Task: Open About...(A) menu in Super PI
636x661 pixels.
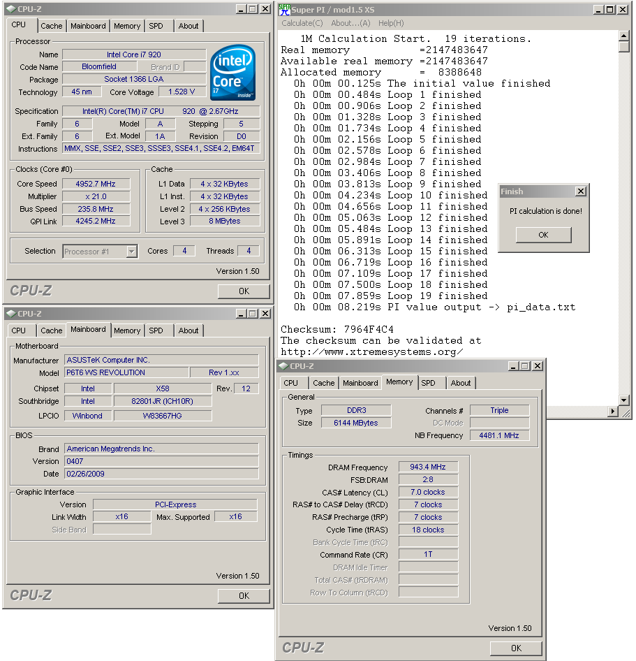Action: [350, 23]
